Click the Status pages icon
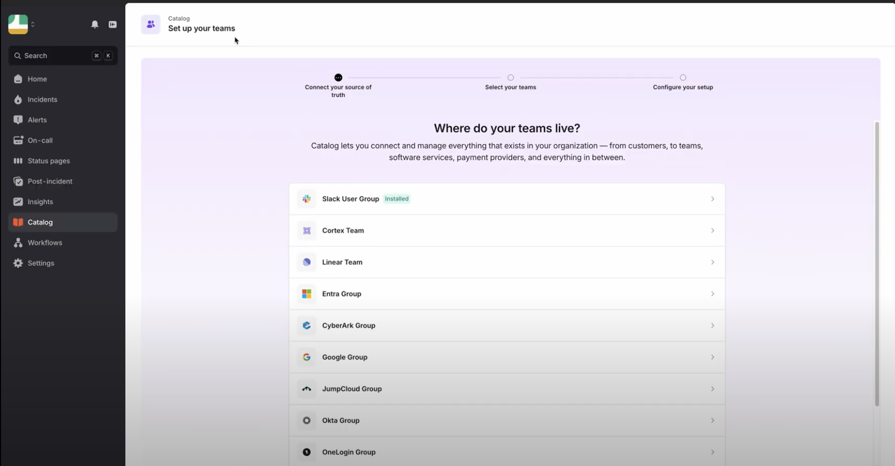The image size is (895, 466). pos(18,161)
